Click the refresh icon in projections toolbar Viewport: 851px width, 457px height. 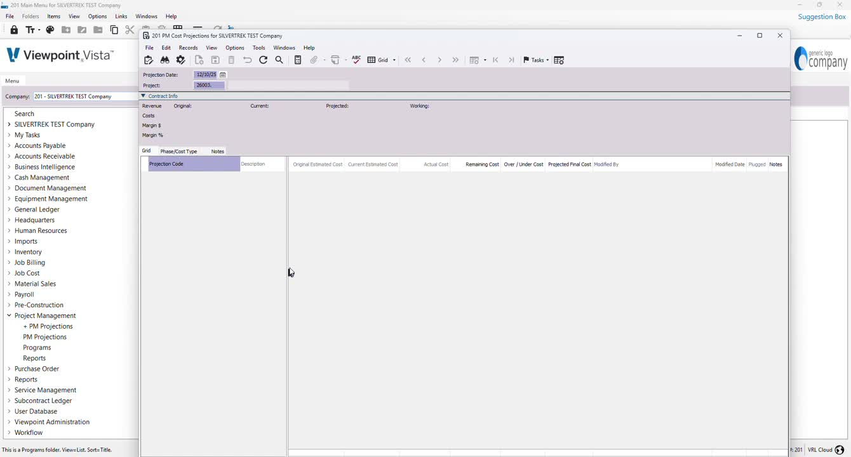coord(264,60)
